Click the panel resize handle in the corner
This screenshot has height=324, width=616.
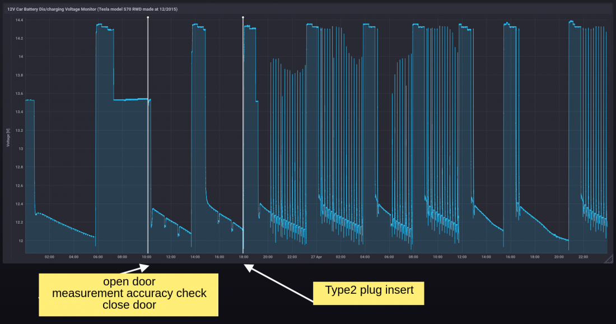609,260
